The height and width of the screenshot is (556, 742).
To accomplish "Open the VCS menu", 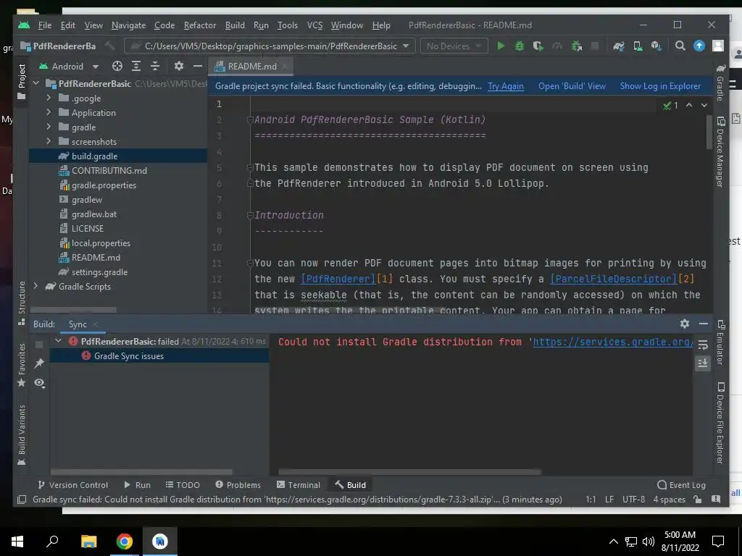I will pos(314,25).
